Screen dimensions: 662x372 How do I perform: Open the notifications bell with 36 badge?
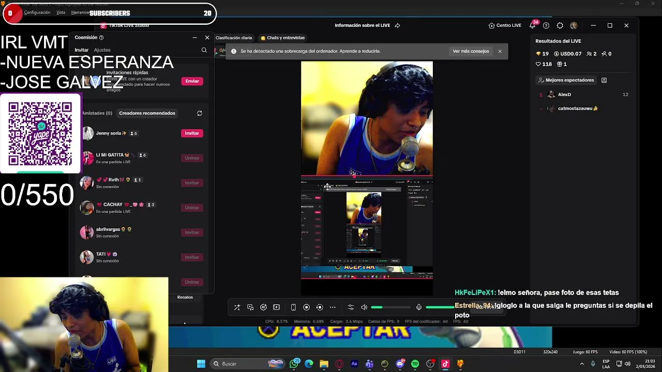tap(533, 25)
